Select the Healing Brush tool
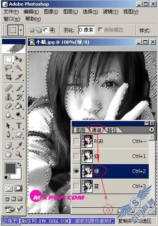 [x=8, y=88]
